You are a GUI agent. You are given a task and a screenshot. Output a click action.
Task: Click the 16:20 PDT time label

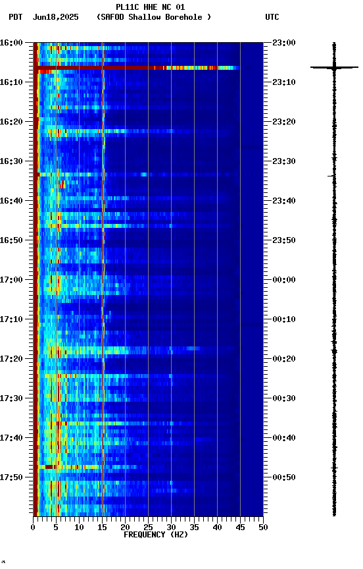coord(11,122)
